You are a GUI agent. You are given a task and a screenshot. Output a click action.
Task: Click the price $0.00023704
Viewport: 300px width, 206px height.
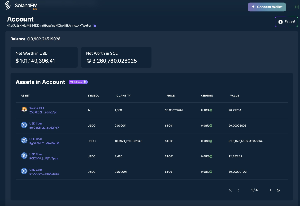pyautogui.click(x=174, y=110)
